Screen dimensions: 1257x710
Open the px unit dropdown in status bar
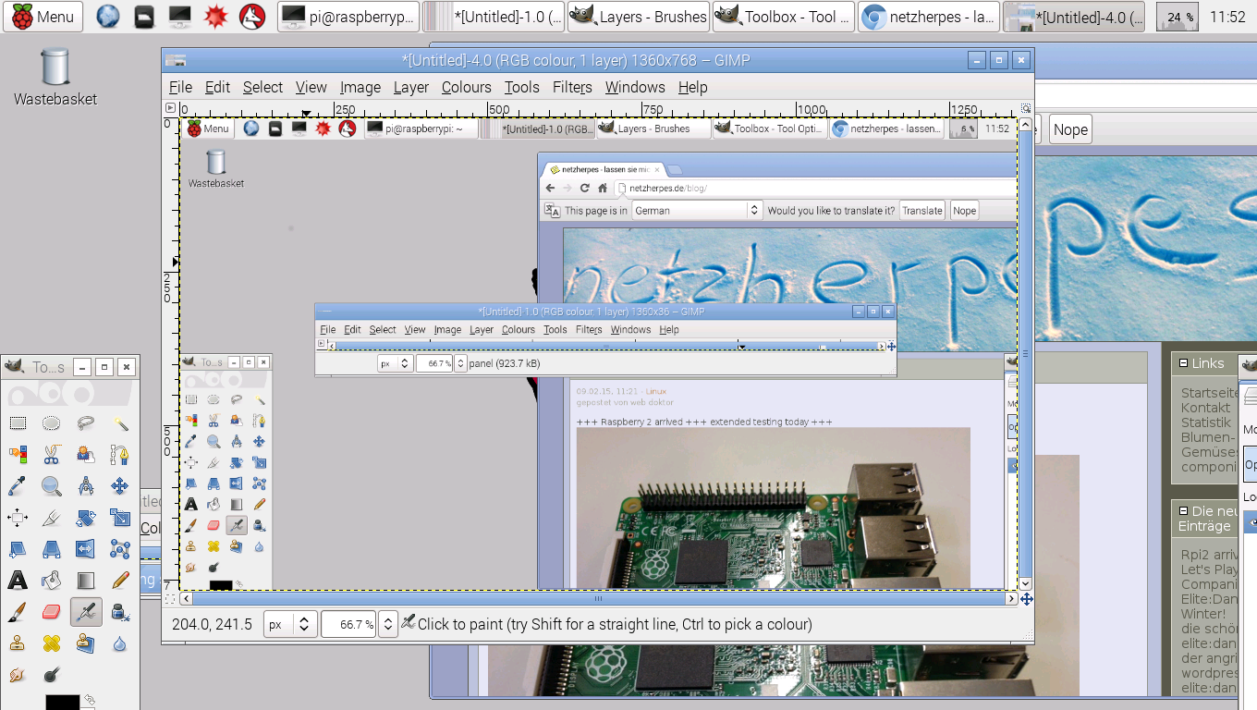[x=290, y=624]
